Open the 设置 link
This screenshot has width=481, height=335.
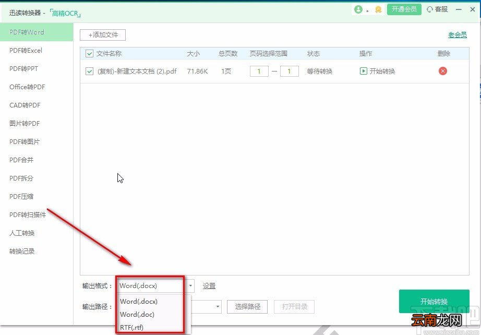209,286
